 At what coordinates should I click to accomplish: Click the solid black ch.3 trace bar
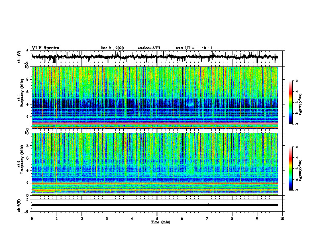click(x=155, y=205)
